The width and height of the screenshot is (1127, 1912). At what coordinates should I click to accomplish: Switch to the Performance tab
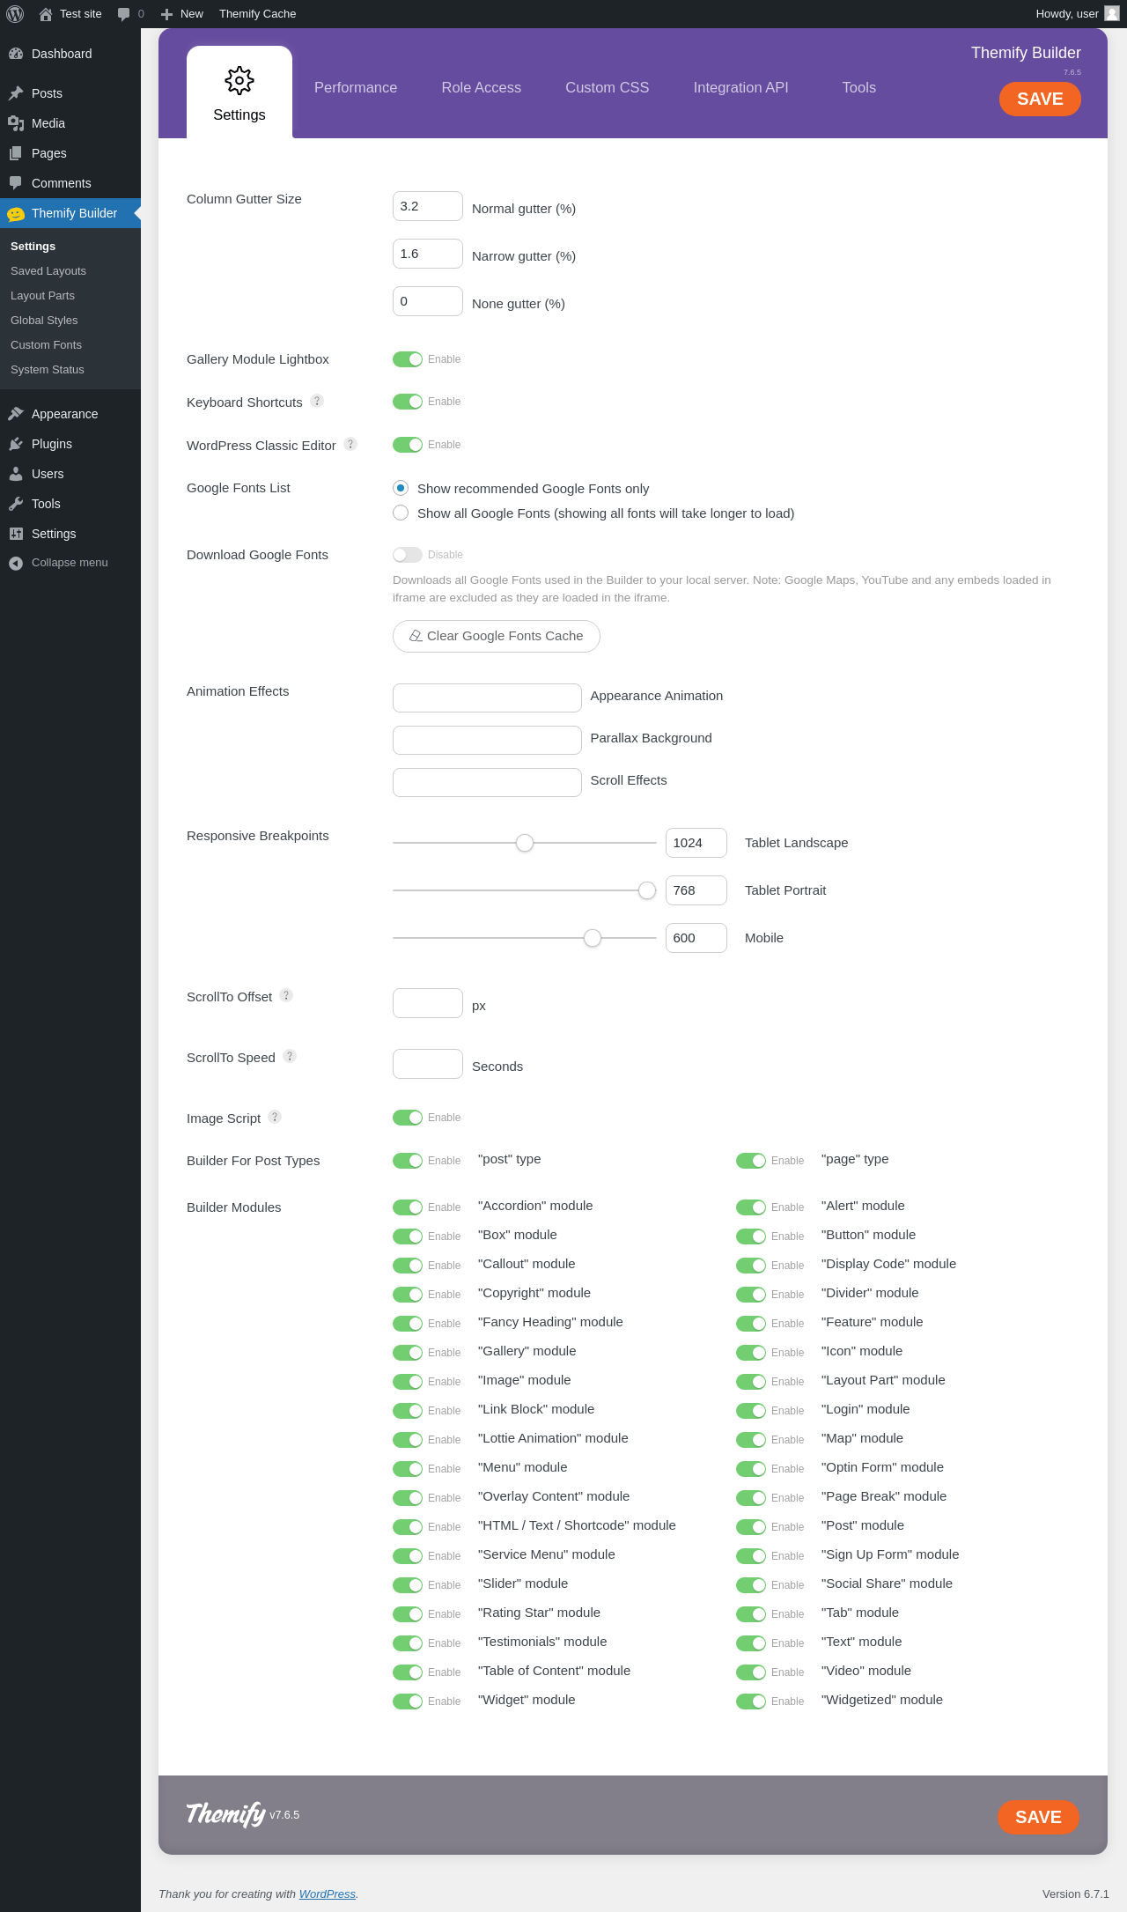pyautogui.click(x=356, y=88)
